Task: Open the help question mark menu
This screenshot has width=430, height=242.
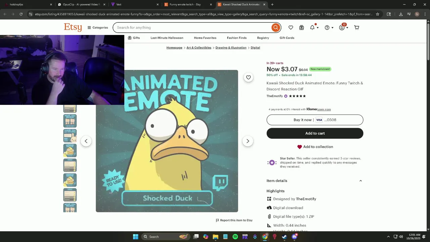Action: pyautogui.click(x=329, y=28)
